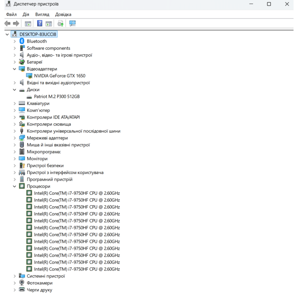Collapse the DESKTOP-83UCCI8 root node
The height and width of the screenshot is (298, 298).
tap(7, 34)
